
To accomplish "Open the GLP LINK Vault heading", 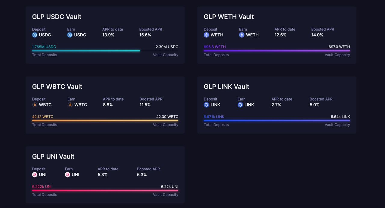I will [x=226, y=87].
